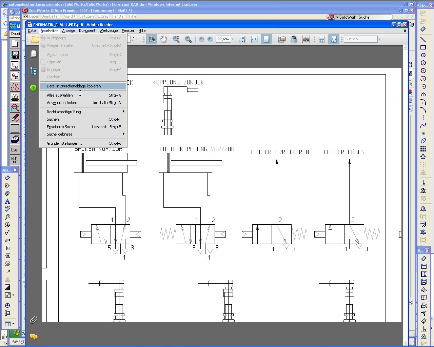Select the SolidWorks rectangle sketch tool
The width and height of the screenshot is (434, 347).
click(x=423, y=47)
